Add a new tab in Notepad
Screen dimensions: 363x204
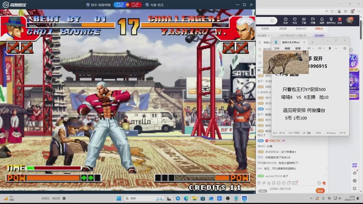click(312, 42)
